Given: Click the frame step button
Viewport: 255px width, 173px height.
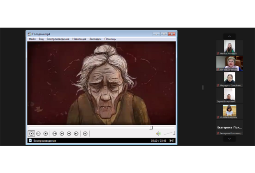Looking at the screenshot, I should pos(85,133).
